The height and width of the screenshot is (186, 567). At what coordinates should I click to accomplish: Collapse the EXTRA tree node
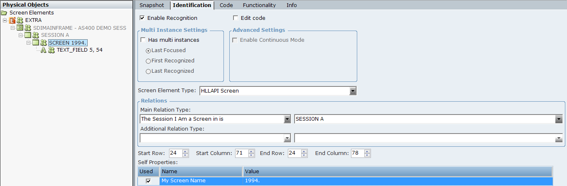point(5,20)
